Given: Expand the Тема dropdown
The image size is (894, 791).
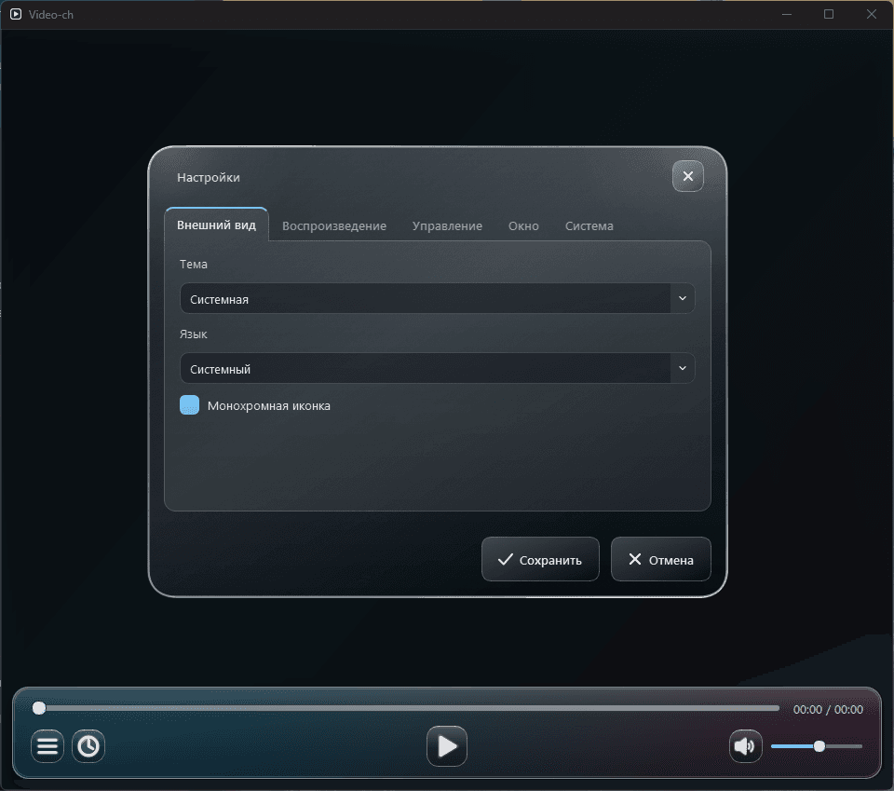Looking at the screenshot, I should pyautogui.click(x=438, y=298).
